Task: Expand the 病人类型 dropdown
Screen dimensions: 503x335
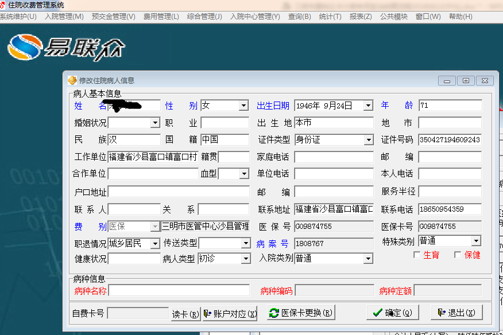Action: click(246, 258)
